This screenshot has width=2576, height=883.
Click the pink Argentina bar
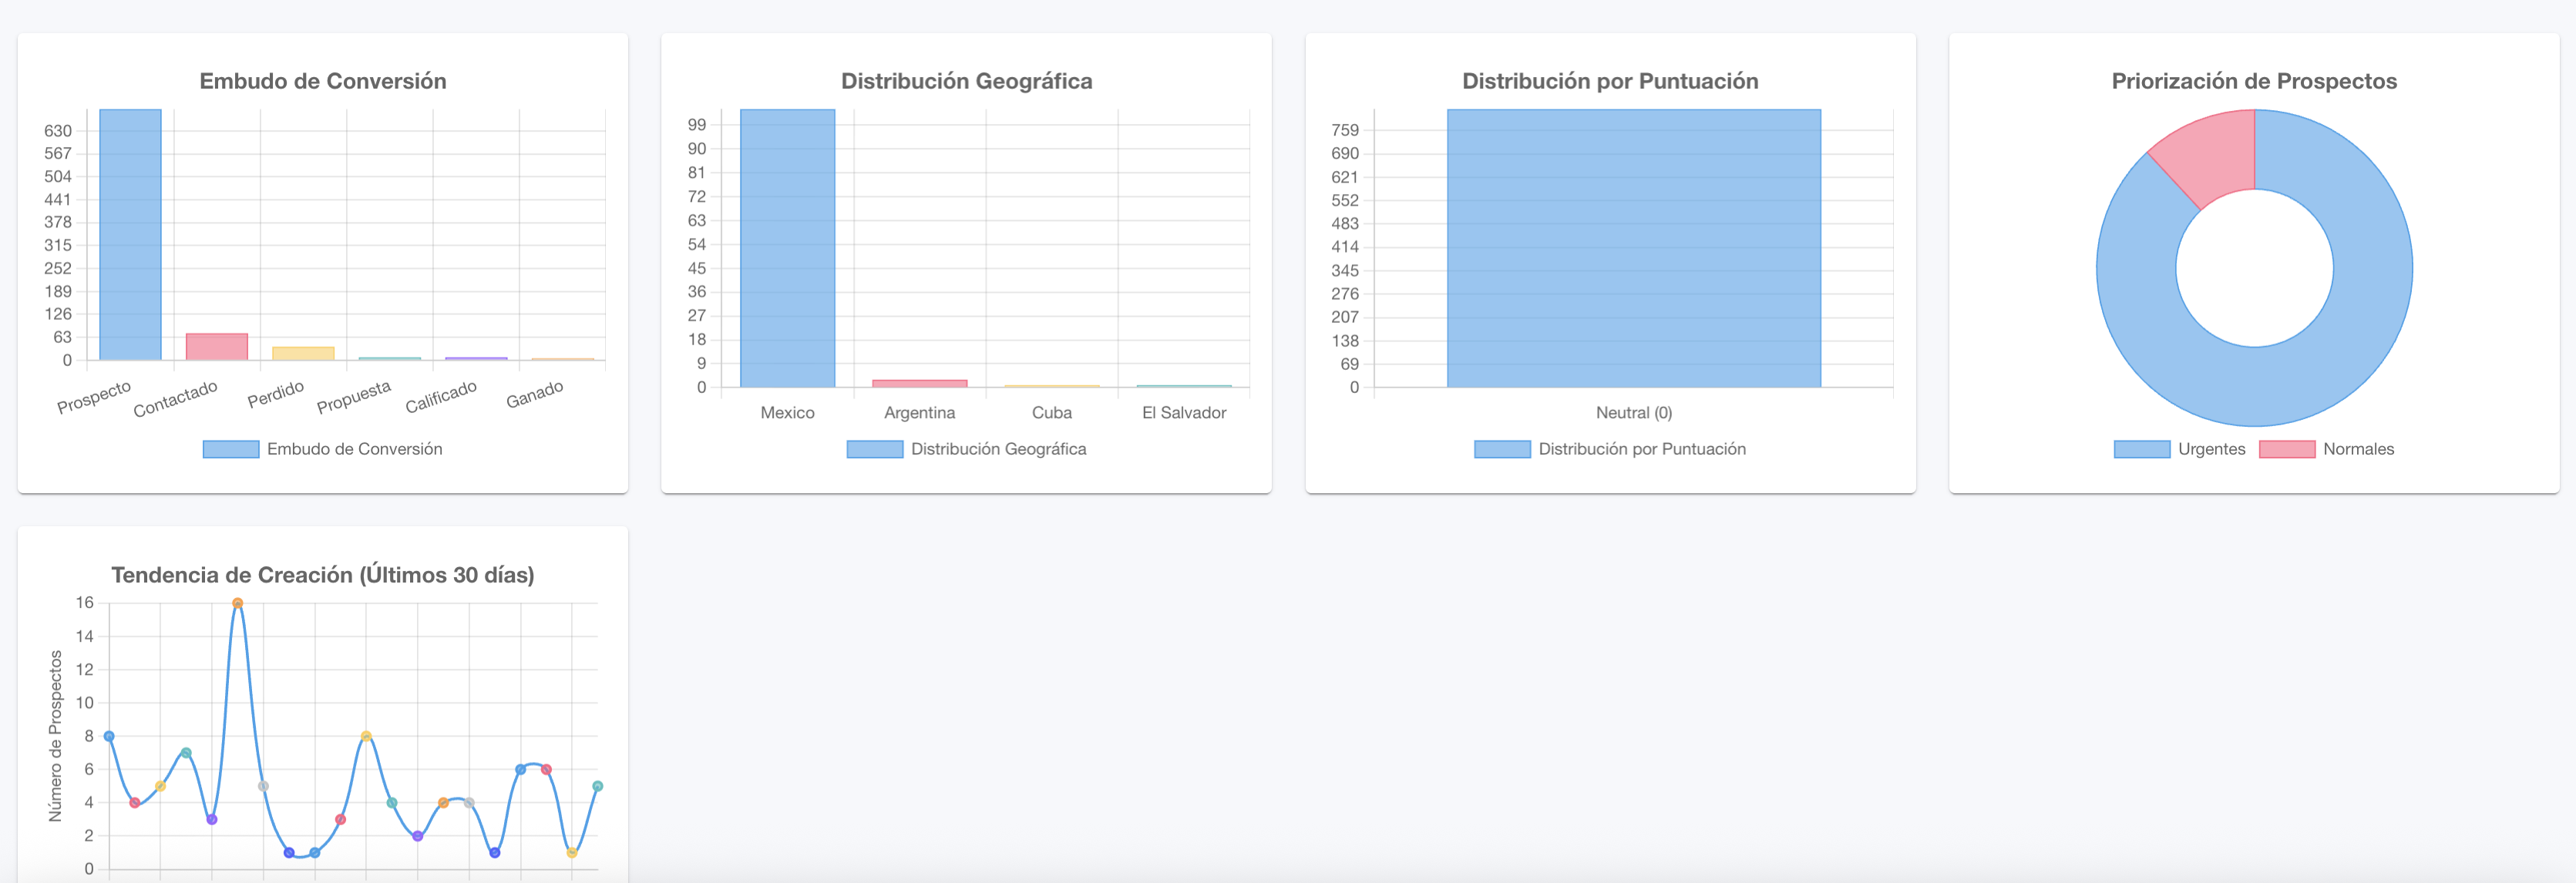pyautogui.click(x=919, y=383)
